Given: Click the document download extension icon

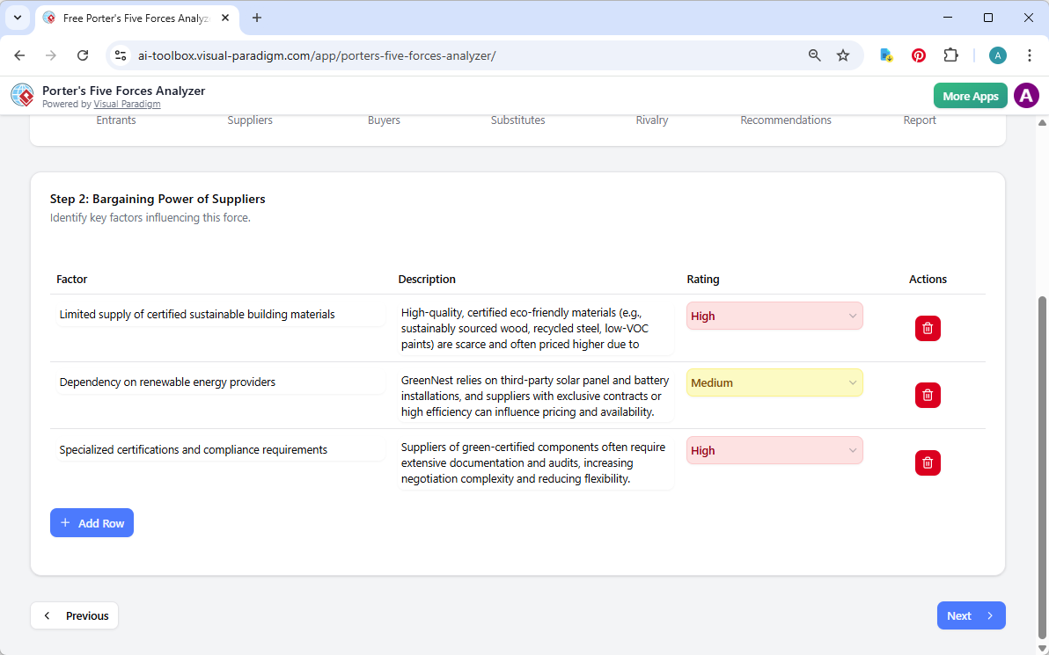Looking at the screenshot, I should point(885,55).
